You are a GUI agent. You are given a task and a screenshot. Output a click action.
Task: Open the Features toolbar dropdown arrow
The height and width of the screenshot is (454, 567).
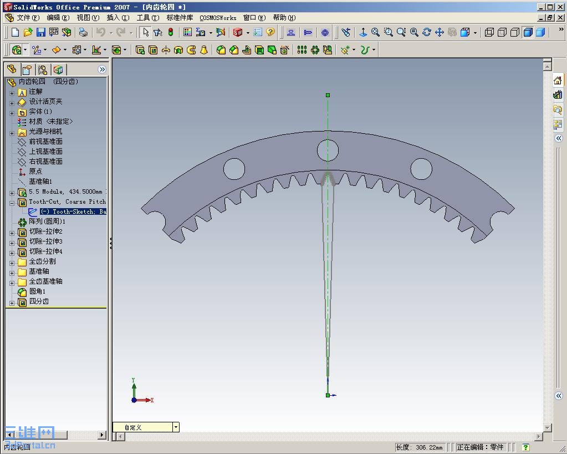(25, 50)
